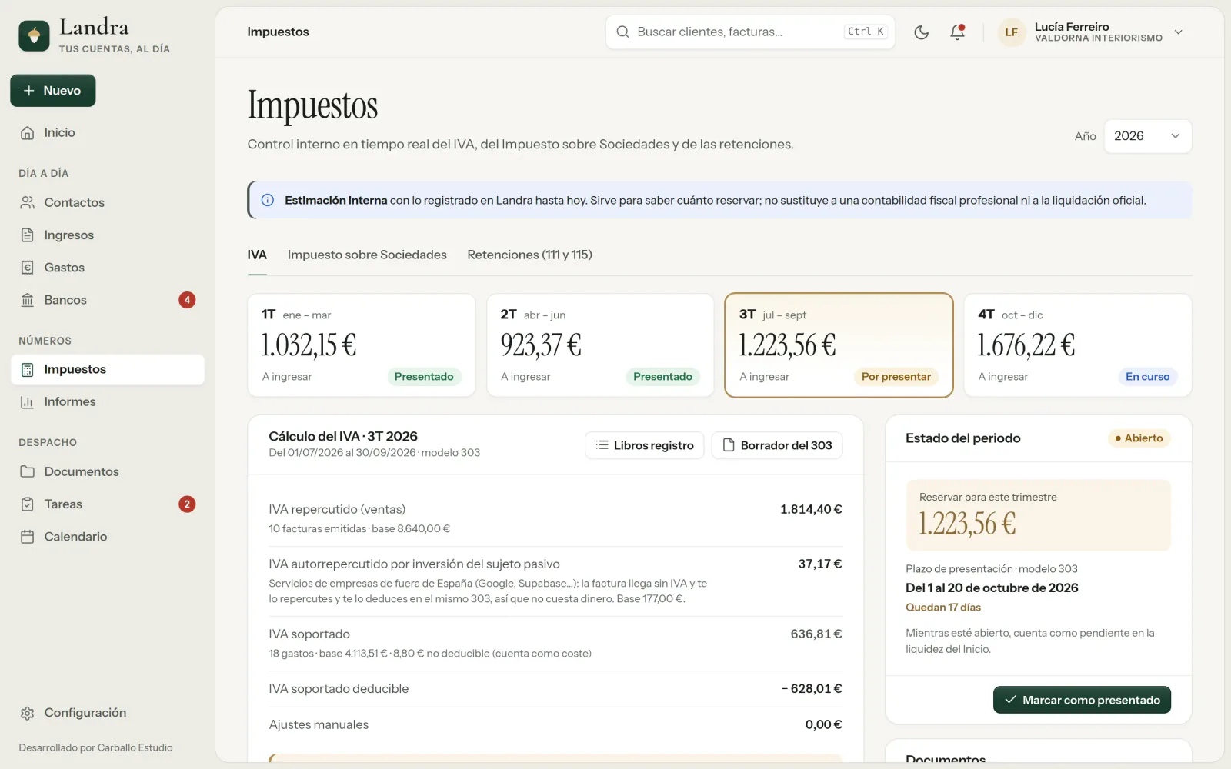Click the IVA repercutido amount 1.814,40 €
This screenshot has height=769, width=1231.
tap(811, 509)
